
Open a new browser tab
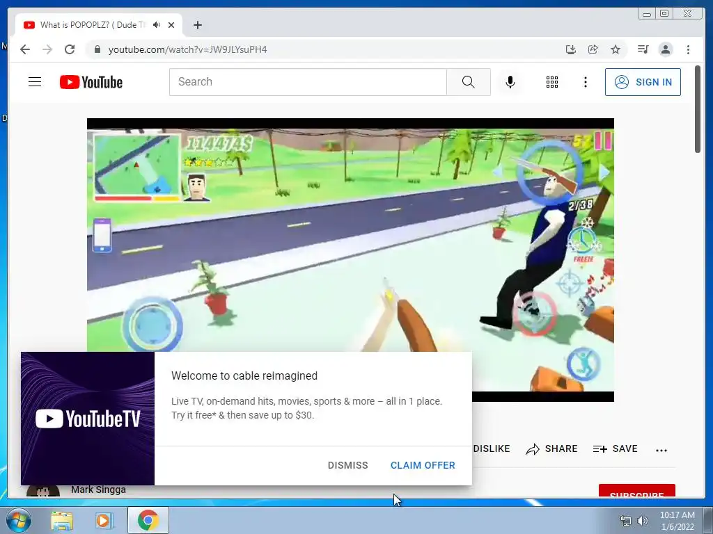(x=197, y=25)
